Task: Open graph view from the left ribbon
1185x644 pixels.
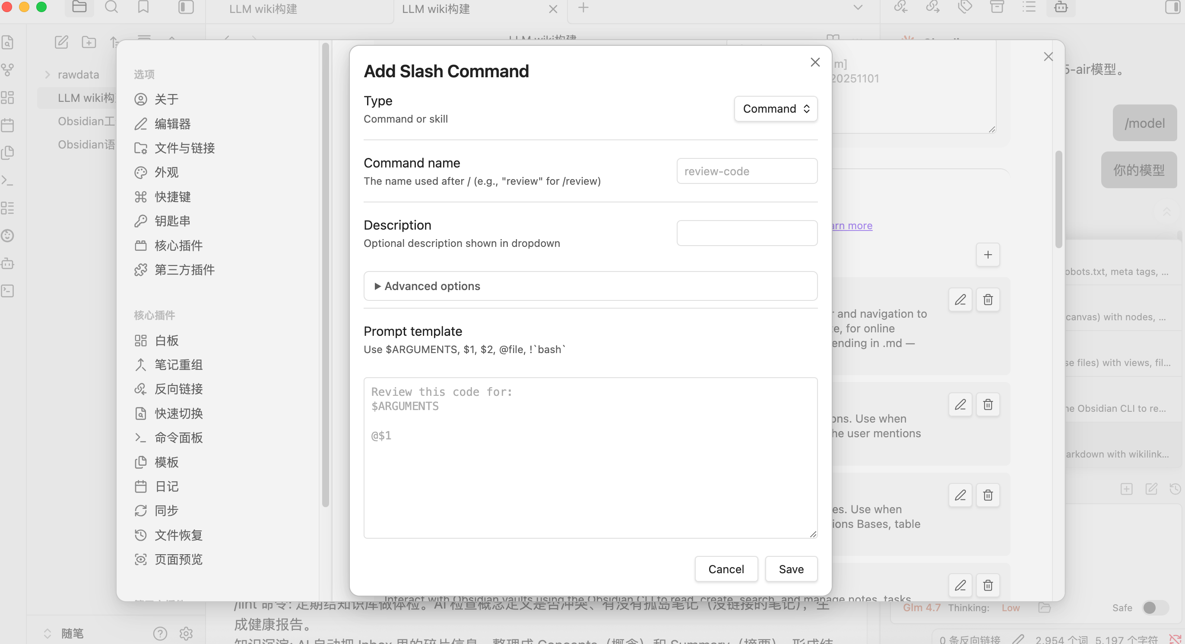Action: click(x=8, y=70)
